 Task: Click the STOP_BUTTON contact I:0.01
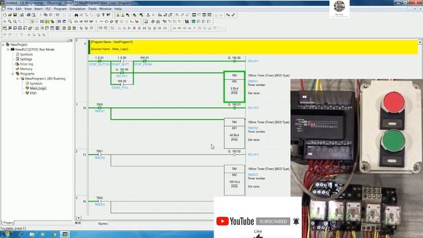100,61
